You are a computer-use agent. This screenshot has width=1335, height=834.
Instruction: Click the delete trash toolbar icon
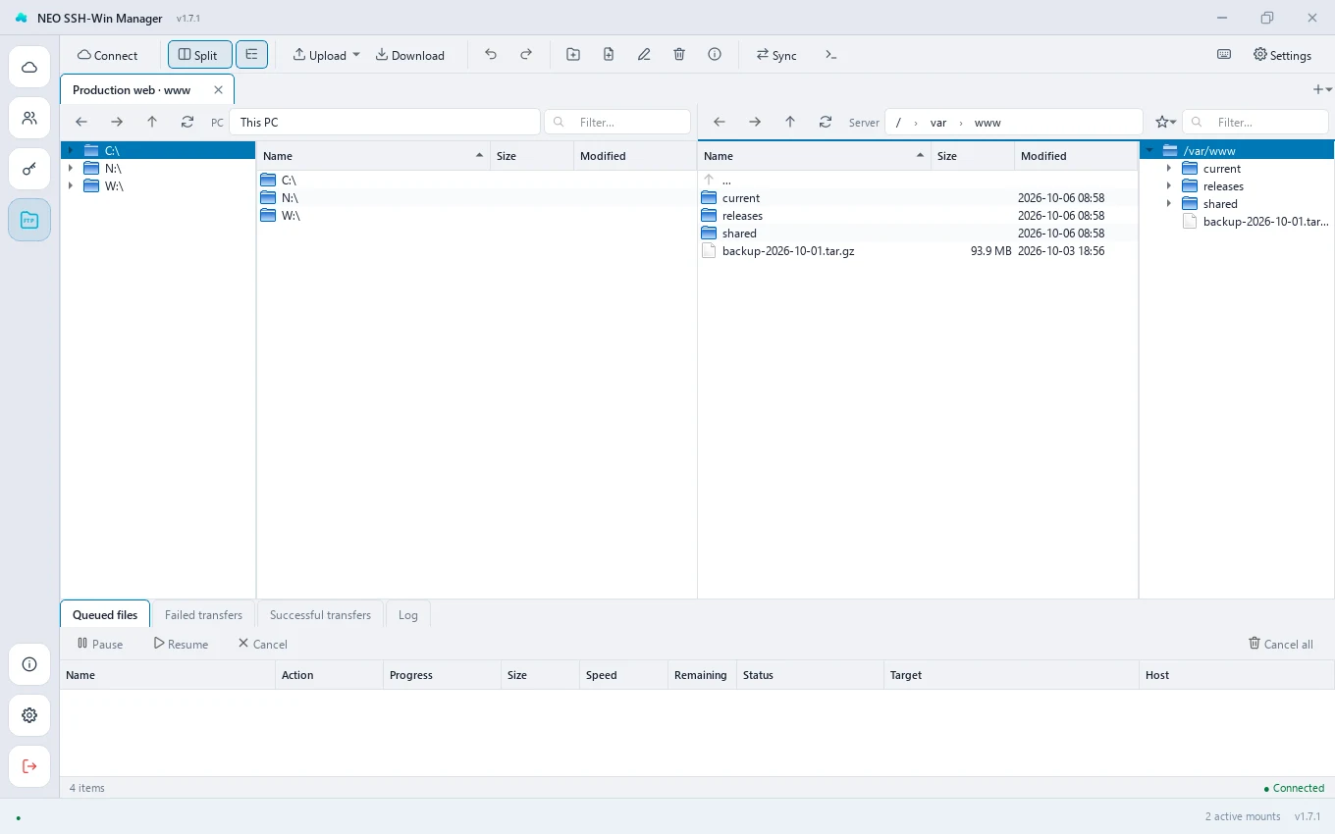tap(679, 55)
